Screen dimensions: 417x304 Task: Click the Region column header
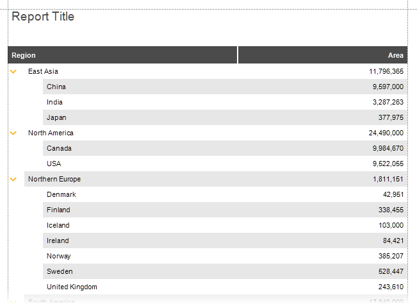pyautogui.click(x=122, y=55)
